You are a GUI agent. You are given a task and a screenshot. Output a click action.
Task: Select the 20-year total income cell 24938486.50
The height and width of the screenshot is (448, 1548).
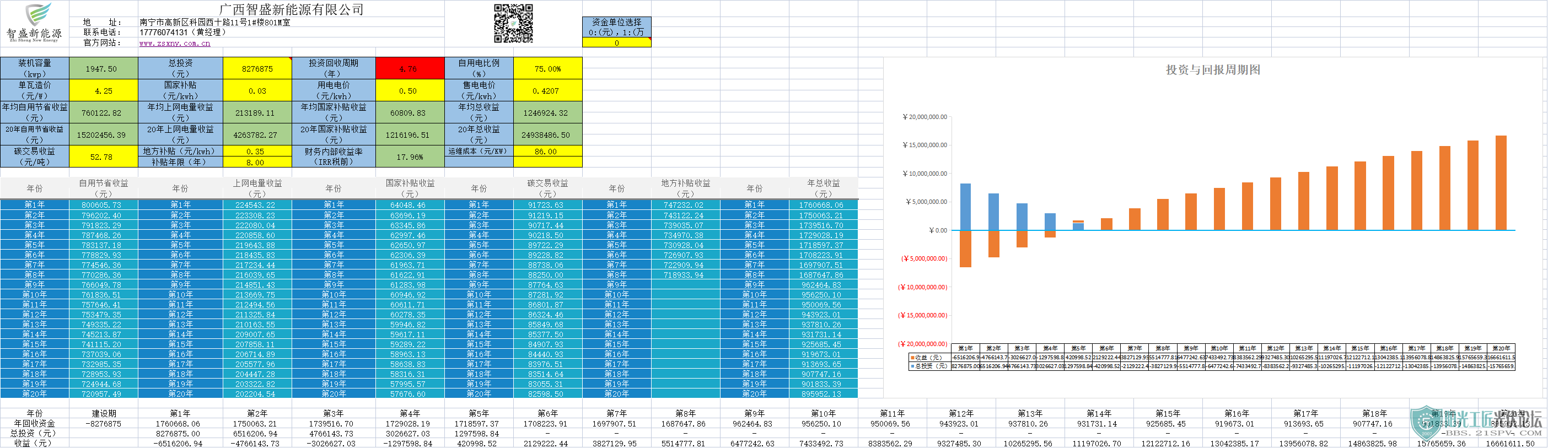[548, 134]
